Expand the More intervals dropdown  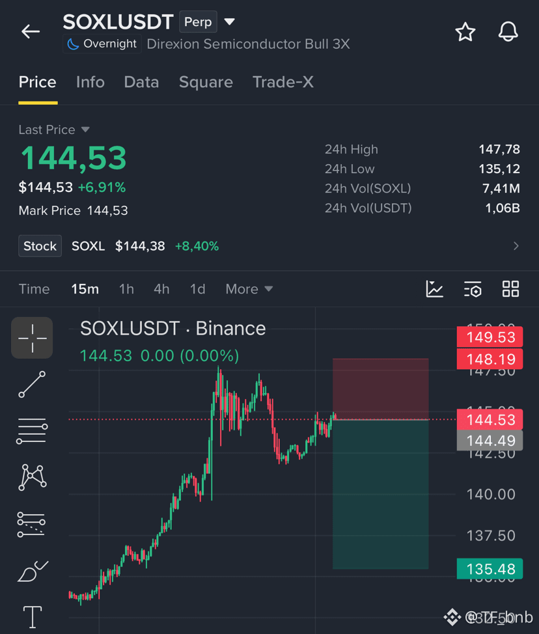point(249,289)
